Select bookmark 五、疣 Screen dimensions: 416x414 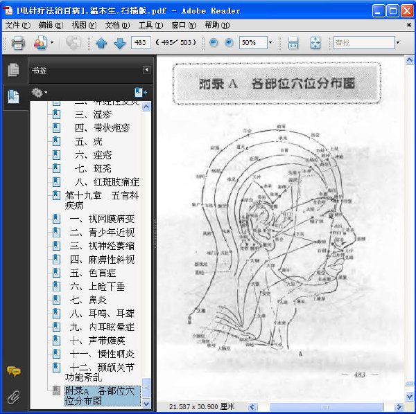coord(88,142)
